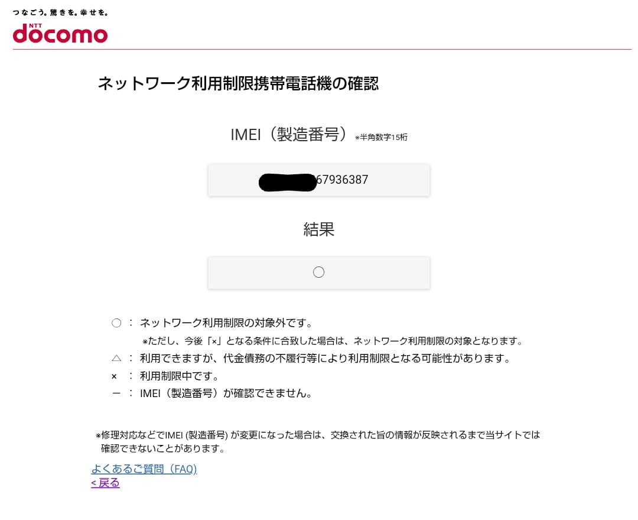The height and width of the screenshot is (520, 638).
Task: Click the × symbol in the legend
Action: click(x=116, y=376)
